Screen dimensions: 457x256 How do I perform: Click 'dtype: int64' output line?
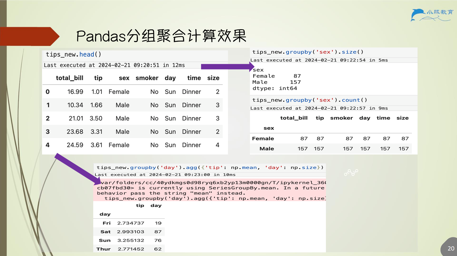pos(275,88)
